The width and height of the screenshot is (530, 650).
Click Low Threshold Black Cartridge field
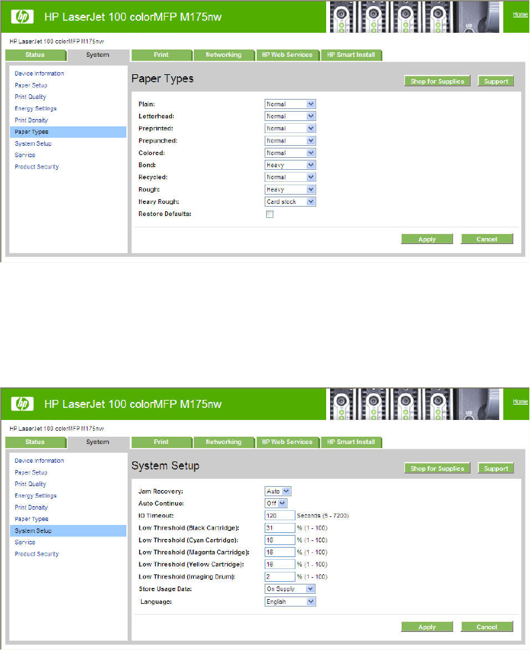280,528
